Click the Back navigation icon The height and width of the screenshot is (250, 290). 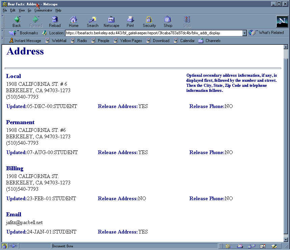17,22
